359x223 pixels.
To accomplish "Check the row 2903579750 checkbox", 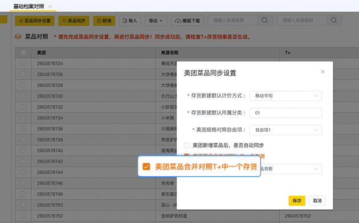I will pos(23,205).
